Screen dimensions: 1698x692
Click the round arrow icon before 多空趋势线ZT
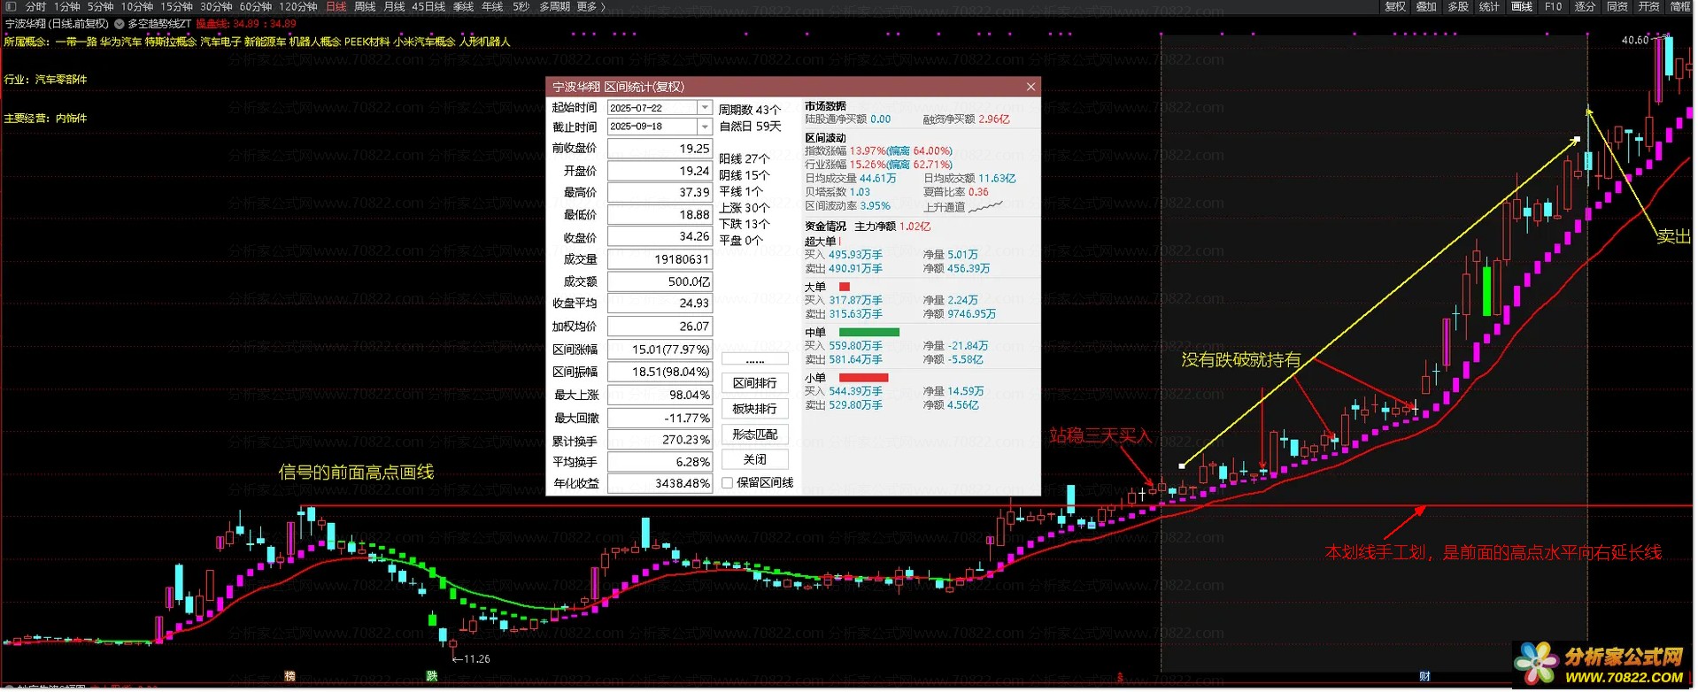point(120,24)
